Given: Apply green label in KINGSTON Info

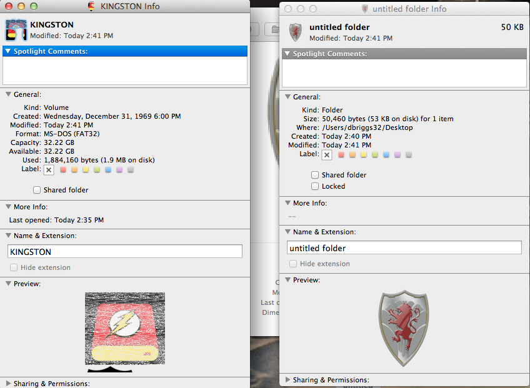Looking at the screenshot, I should 97,170.
